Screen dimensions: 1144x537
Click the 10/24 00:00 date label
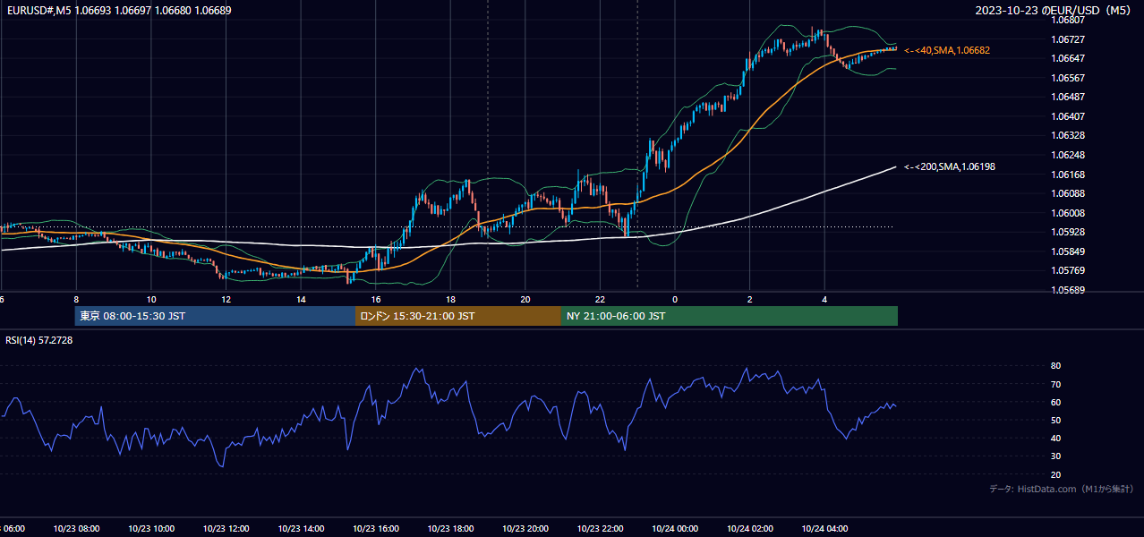tap(675, 529)
